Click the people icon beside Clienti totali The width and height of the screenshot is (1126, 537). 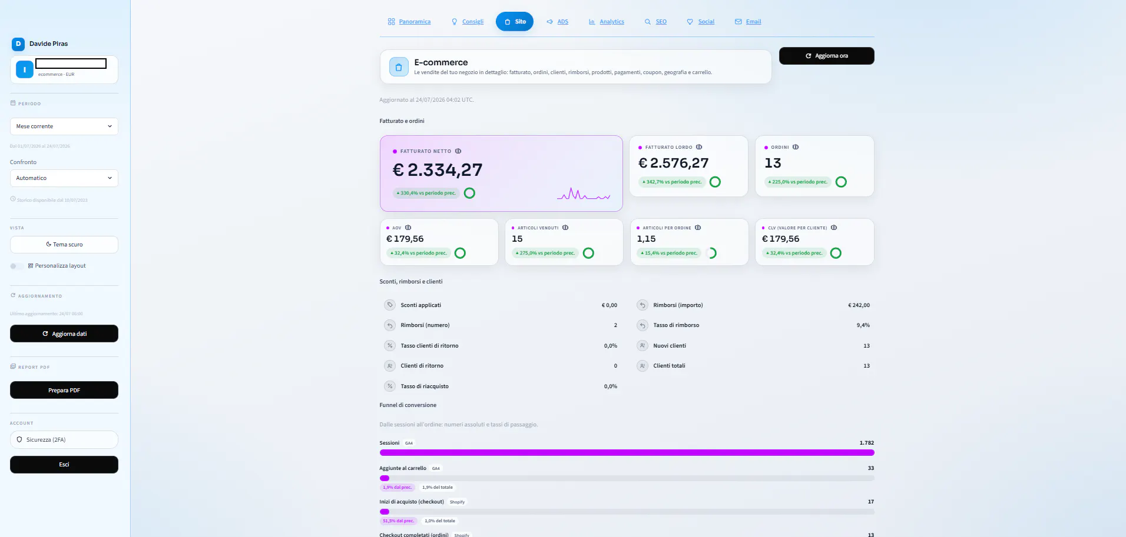click(643, 366)
